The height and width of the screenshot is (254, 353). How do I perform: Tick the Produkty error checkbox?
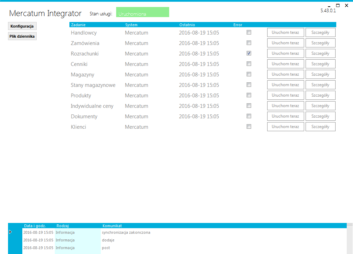point(249,95)
